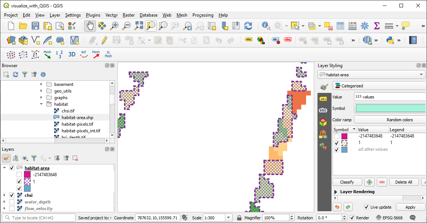The width and height of the screenshot is (427, 223).
Task: Select the Pan Map tool
Action: tap(90, 26)
